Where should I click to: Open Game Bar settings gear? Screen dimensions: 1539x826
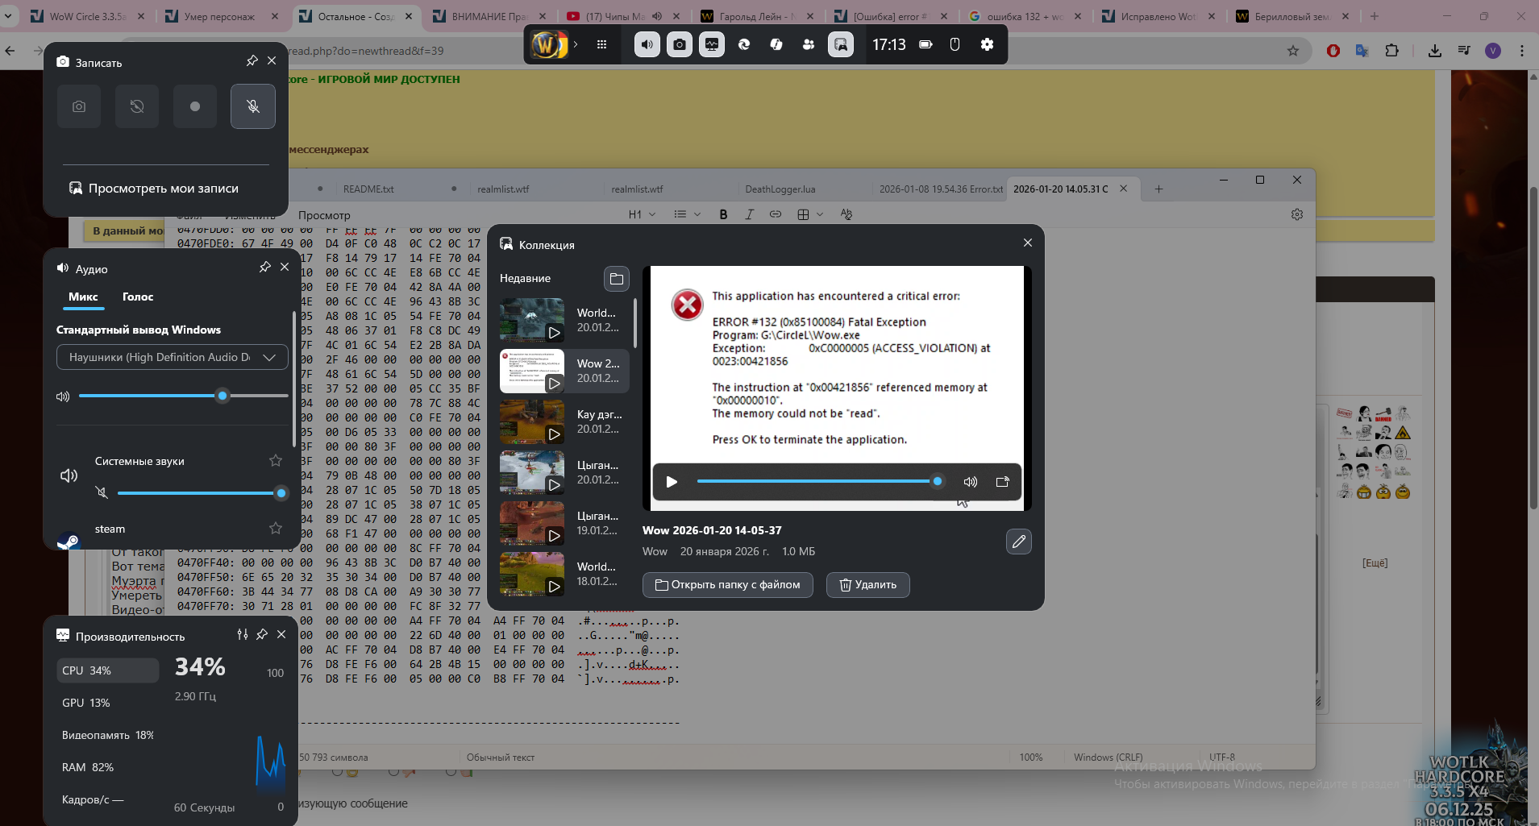coord(987,44)
